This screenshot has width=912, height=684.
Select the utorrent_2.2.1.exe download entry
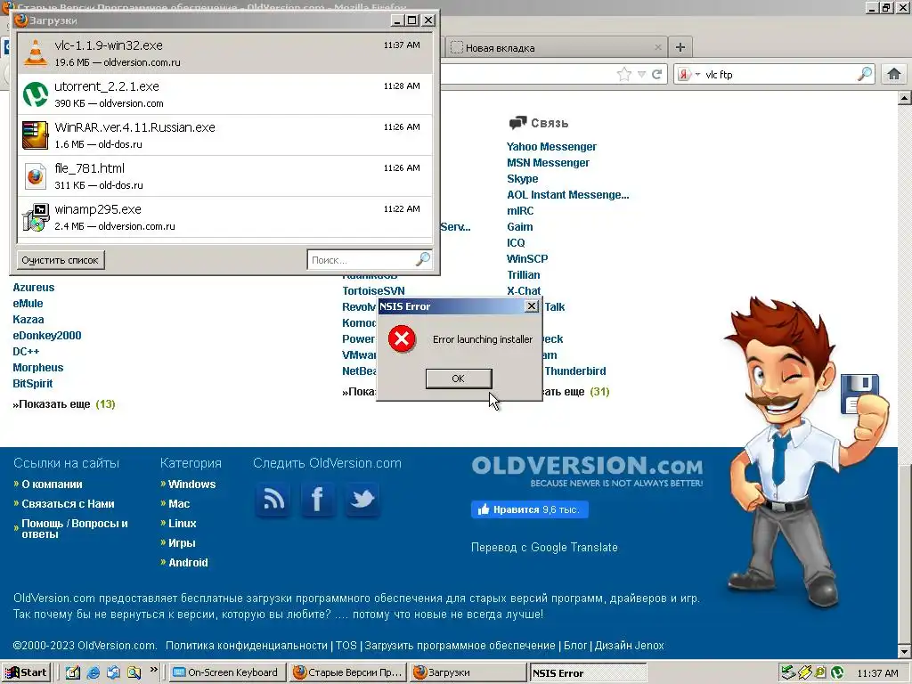[x=225, y=94]
